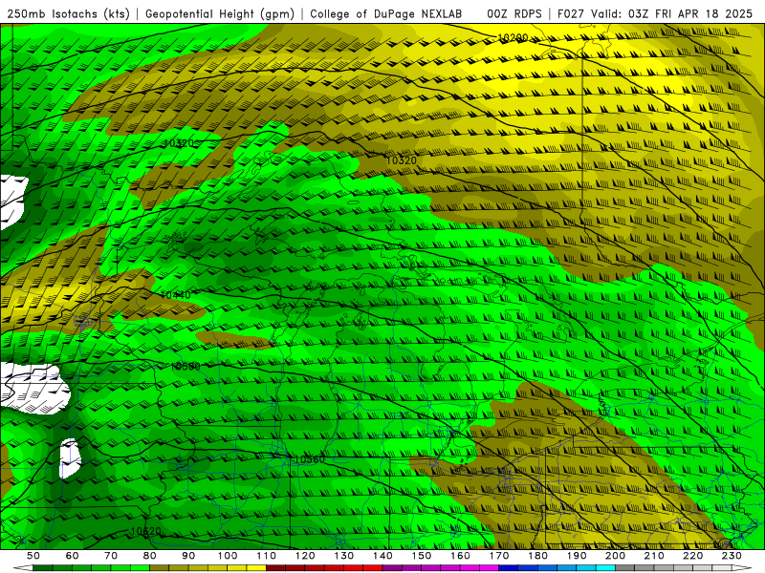Click the 230 label on the color scale
The image size is (765, 573).
pyautogui.click(x=732, y=556)
